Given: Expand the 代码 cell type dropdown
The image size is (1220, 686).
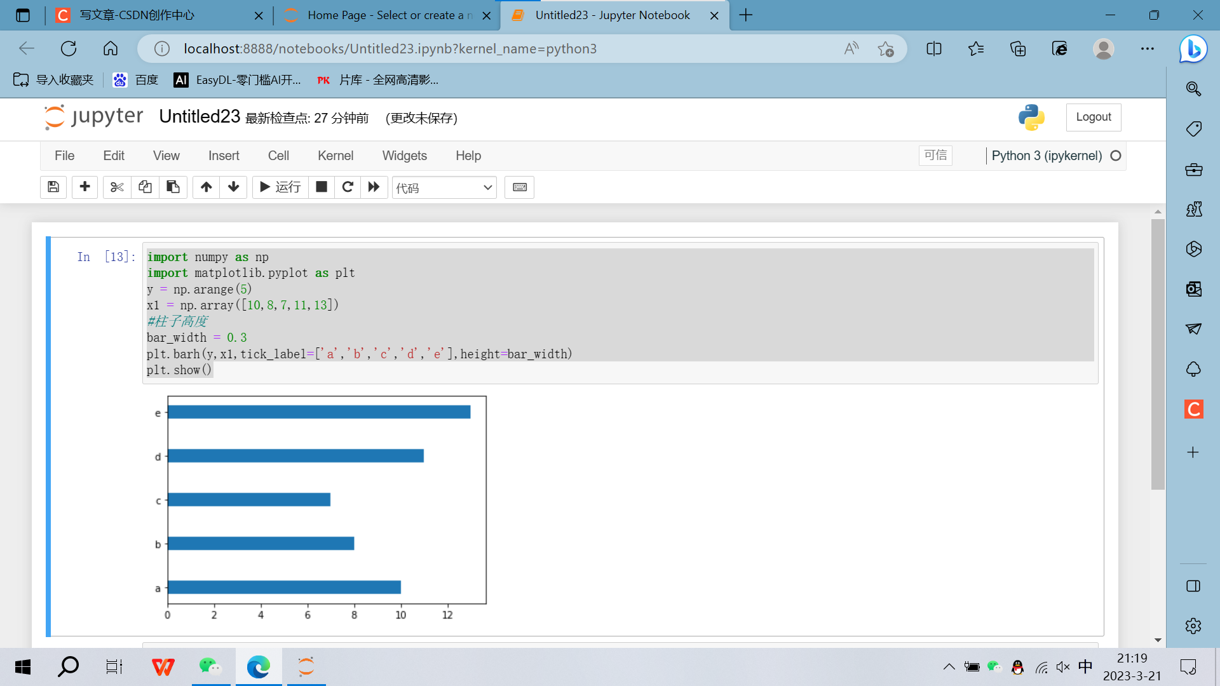Looking at the screenshot, I should pos(444,187).
